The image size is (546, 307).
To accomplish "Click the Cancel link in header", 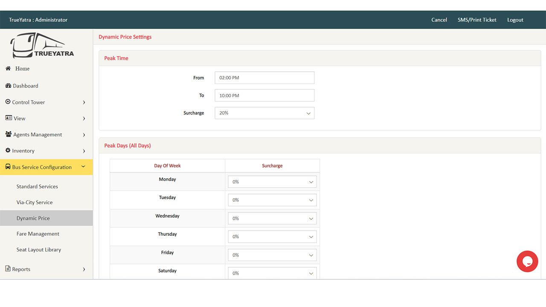I will [439, 20].
